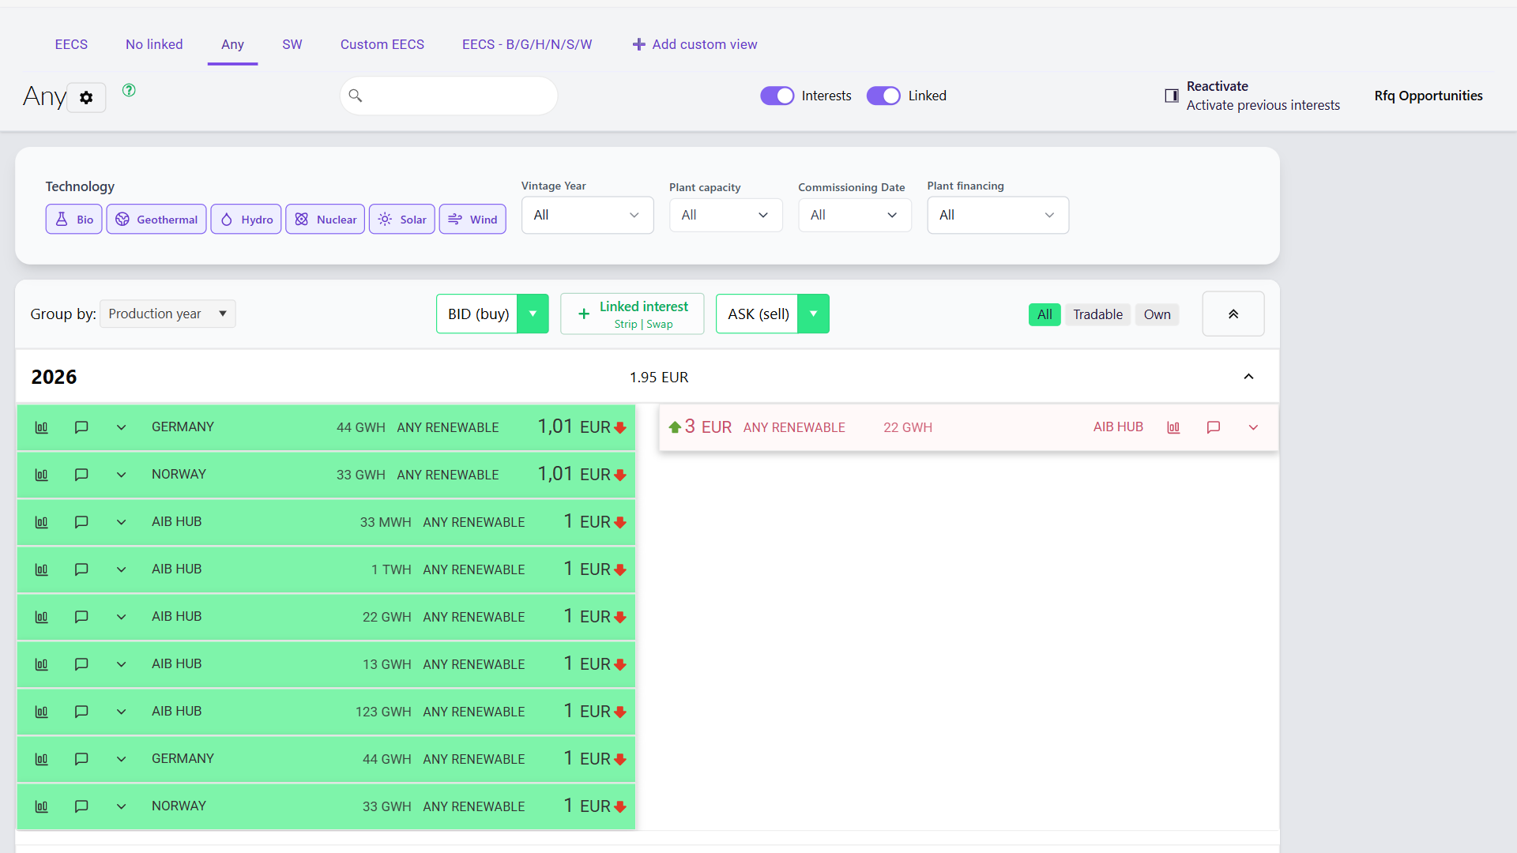Switch to the No linked tab

(x=154, y=44)
